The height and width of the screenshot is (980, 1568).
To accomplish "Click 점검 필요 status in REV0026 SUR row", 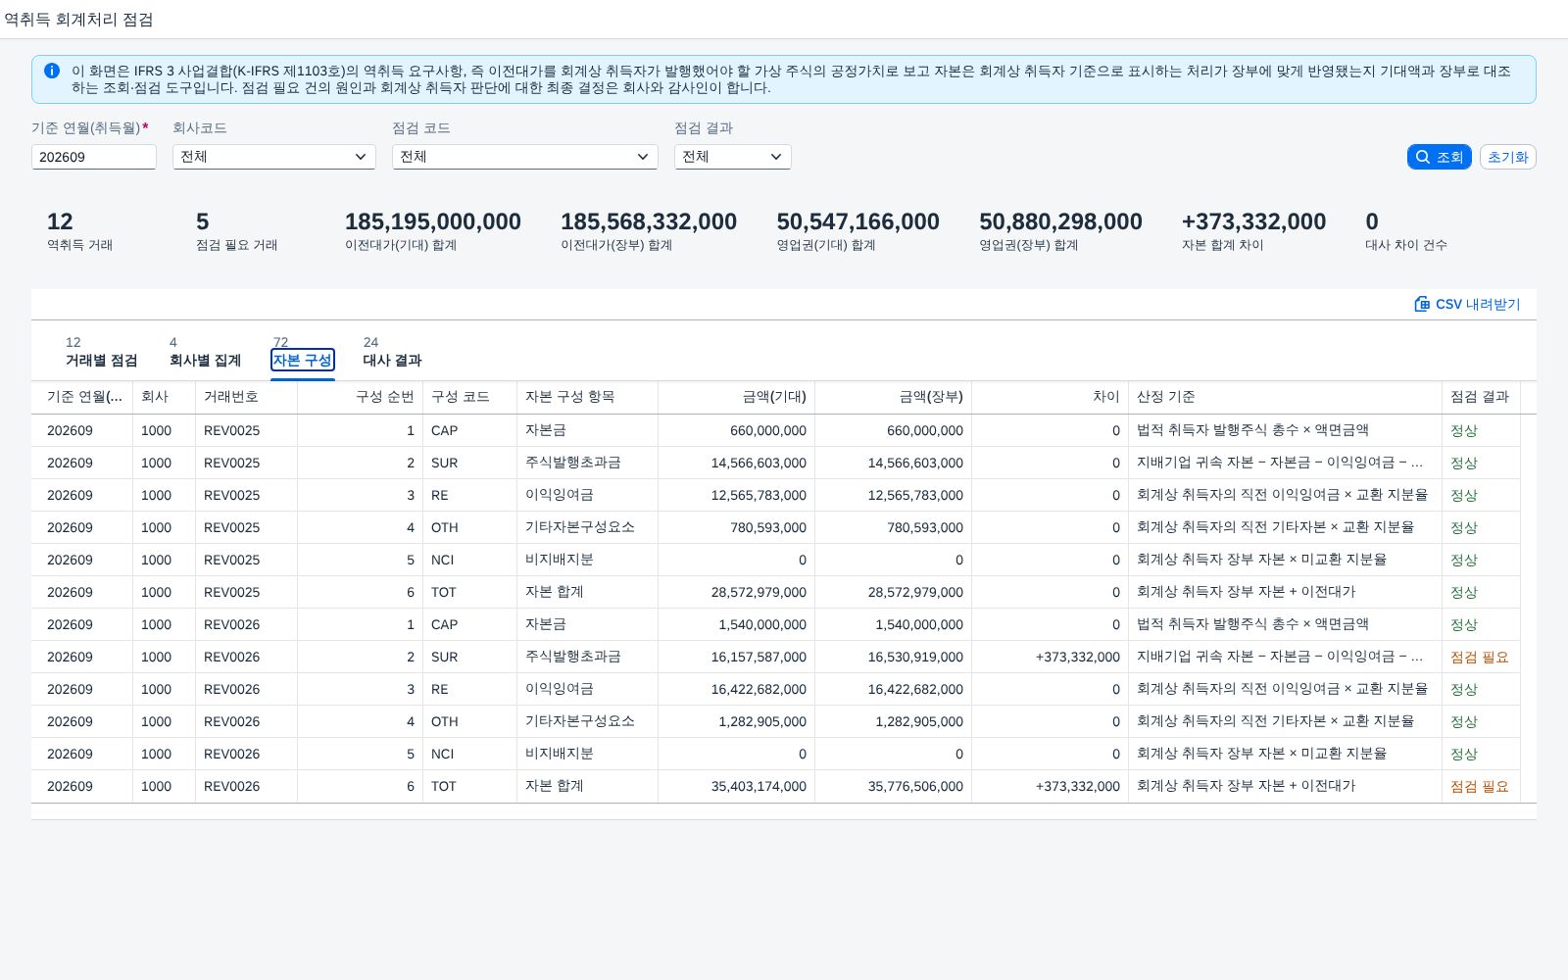I will (x=1480, y=658).
